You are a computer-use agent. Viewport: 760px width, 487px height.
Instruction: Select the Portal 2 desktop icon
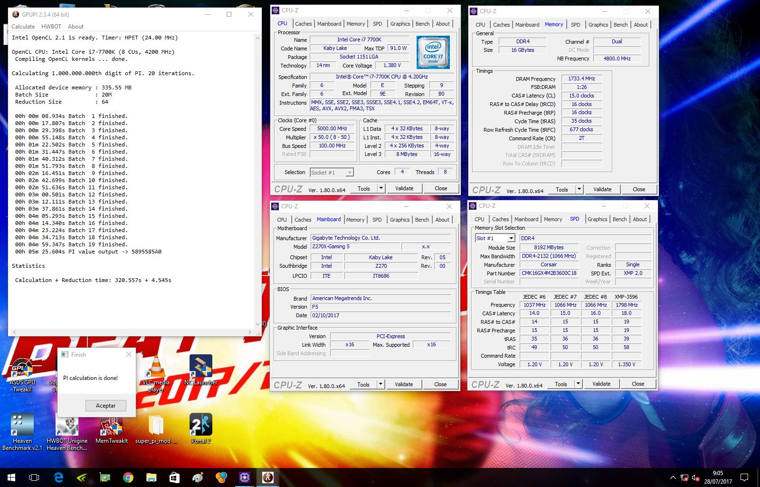click(x=200, y=429)
